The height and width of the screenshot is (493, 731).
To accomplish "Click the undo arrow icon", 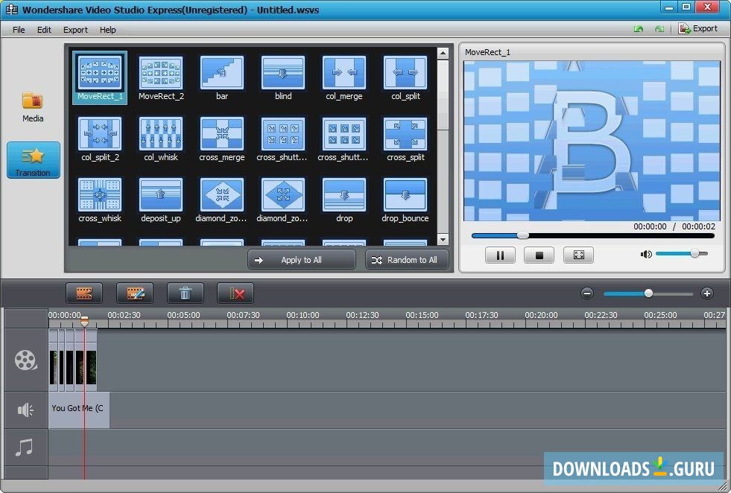I will [x=639, y=29].
